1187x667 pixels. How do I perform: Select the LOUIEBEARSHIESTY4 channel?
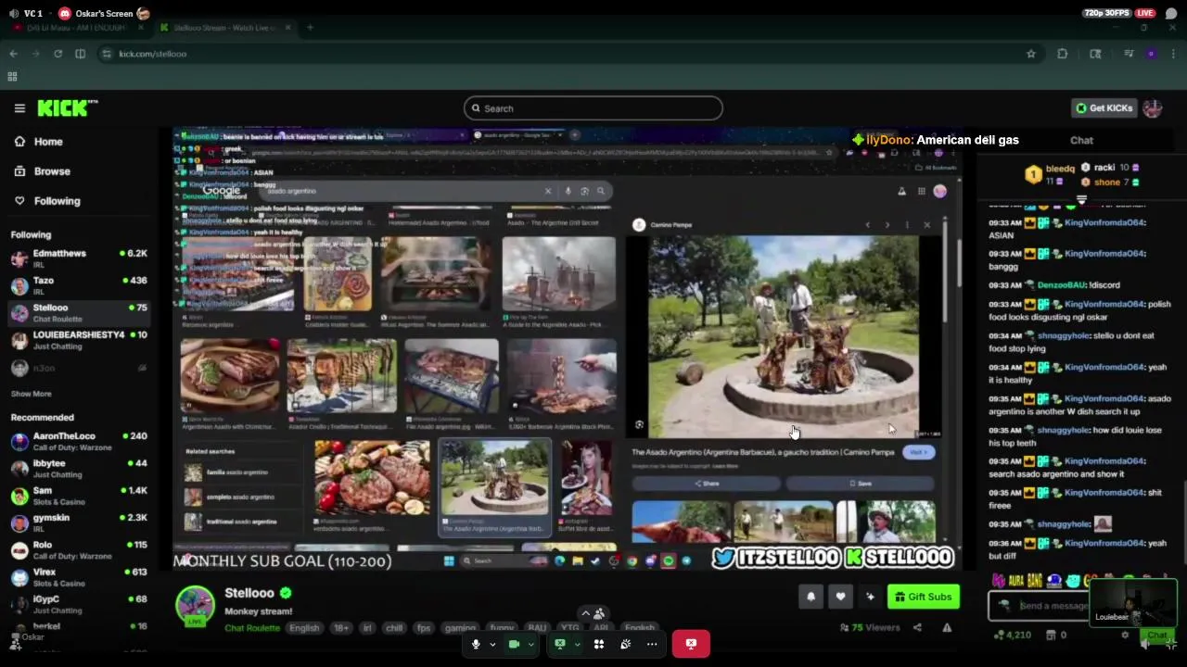tap(79, 340)
